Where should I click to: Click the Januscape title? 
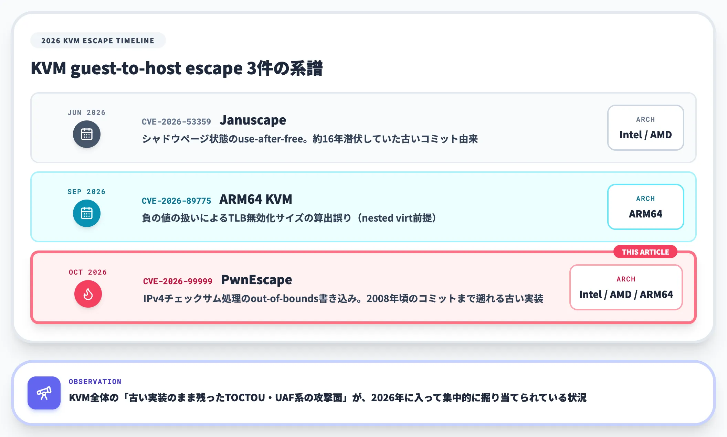[x=253, y=120]
